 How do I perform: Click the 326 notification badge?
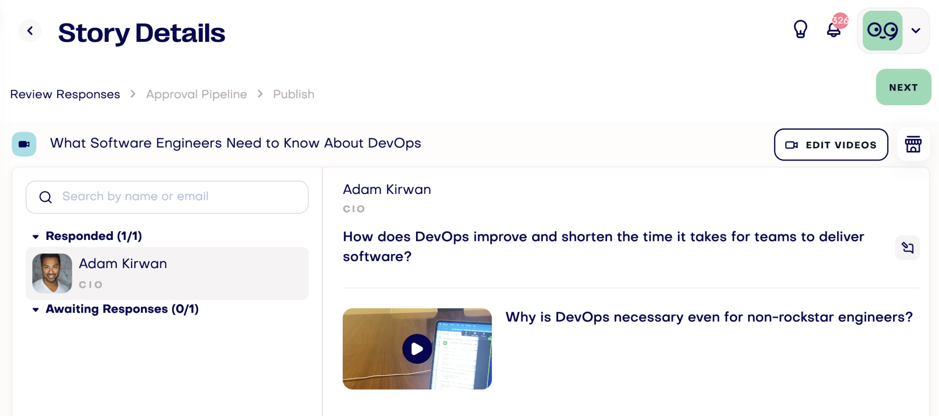(x=840, y=20)
